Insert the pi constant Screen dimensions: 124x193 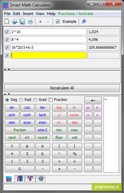coord(88,107)
